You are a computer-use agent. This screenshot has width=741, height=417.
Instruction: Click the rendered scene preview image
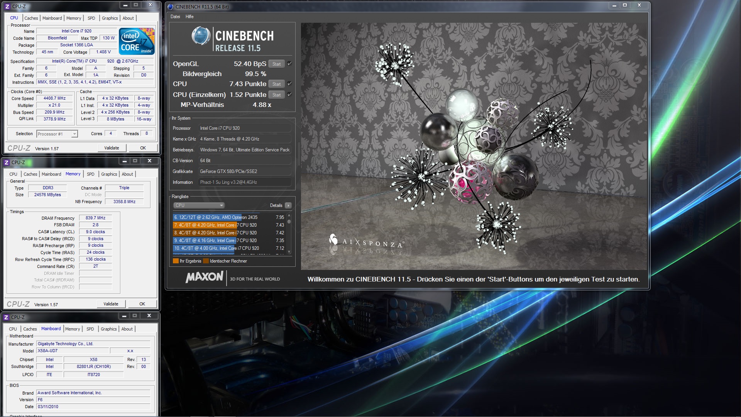click(474, 146)
